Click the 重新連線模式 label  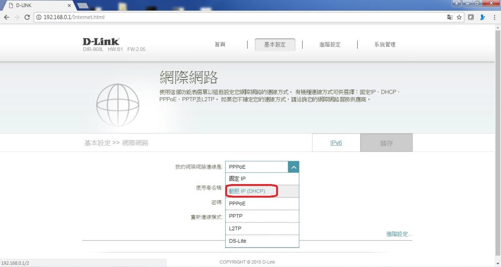[x=207, y=217]
